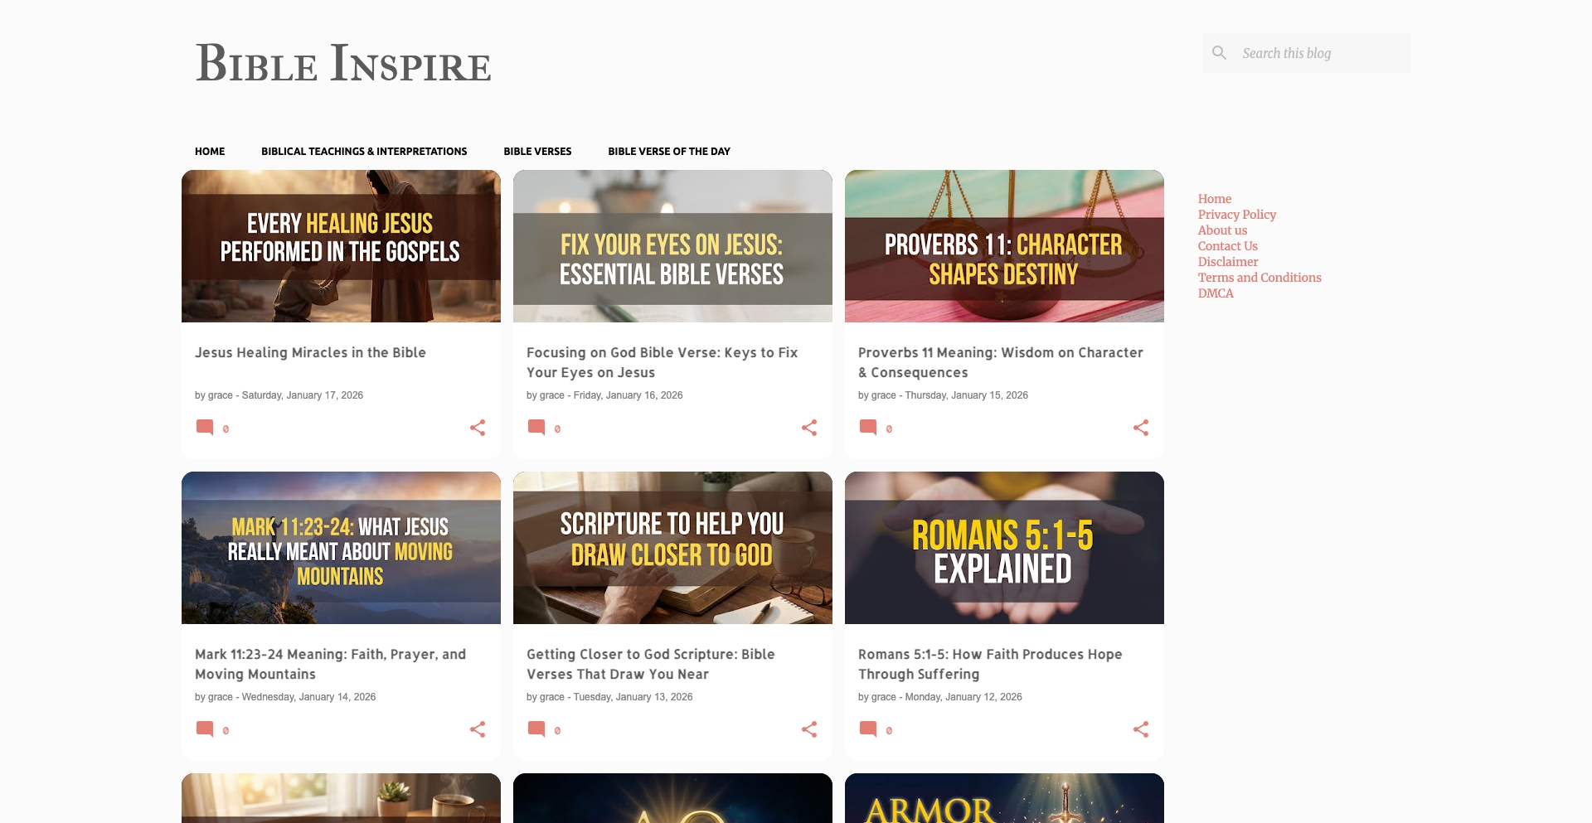Share the Getting Closer to God Scripture post
The image size is (1592, 823).
click(810, 729)
